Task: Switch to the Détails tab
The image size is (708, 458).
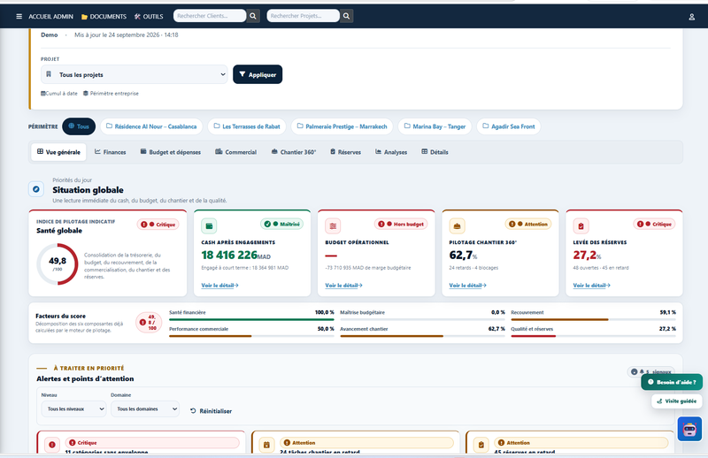Action: click(x=435, y=152)
